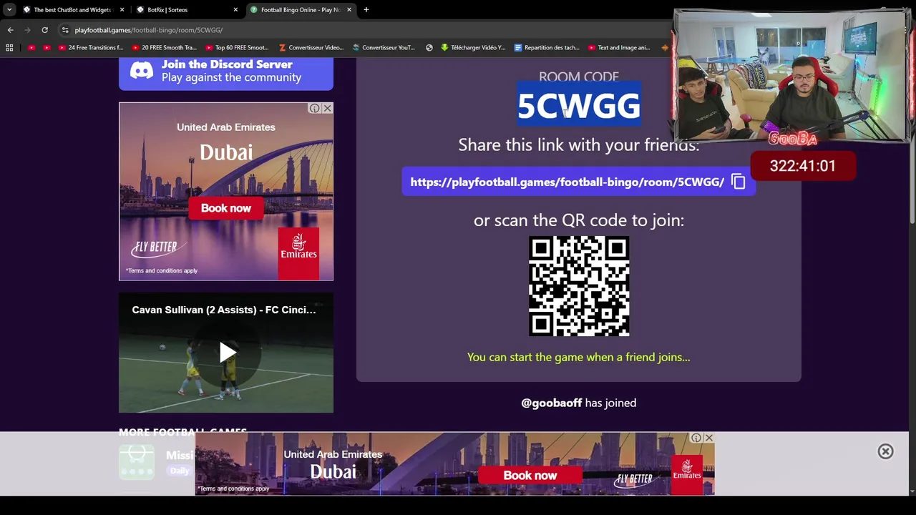Click the Cavan Sullivan video title

click(223, 310)
